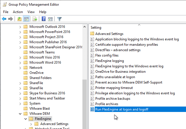
Task: Select Privilege elevation logging to the Windows event log
Action: (x=135, y=93)
